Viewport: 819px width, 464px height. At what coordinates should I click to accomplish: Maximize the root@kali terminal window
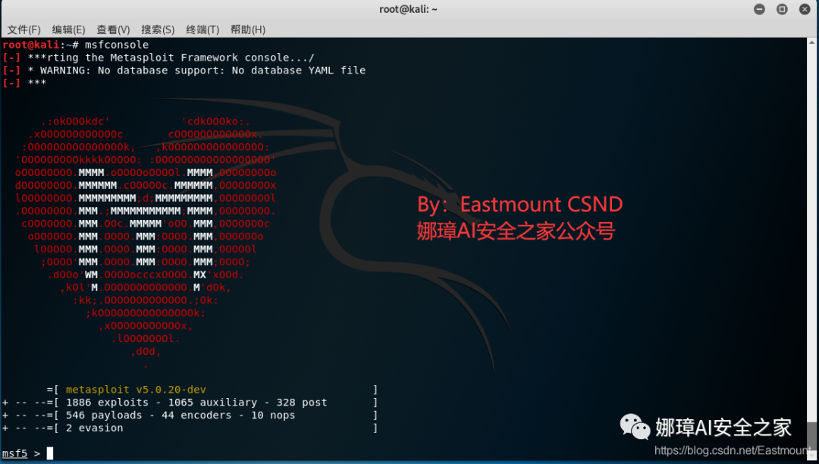[x=782, y=9]
